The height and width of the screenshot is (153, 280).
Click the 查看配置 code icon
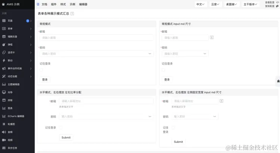coord(277,2)
